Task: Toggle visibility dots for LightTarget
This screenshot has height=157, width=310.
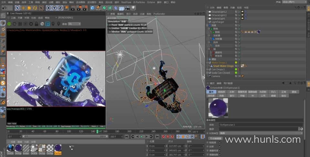Action: [238, 22]
